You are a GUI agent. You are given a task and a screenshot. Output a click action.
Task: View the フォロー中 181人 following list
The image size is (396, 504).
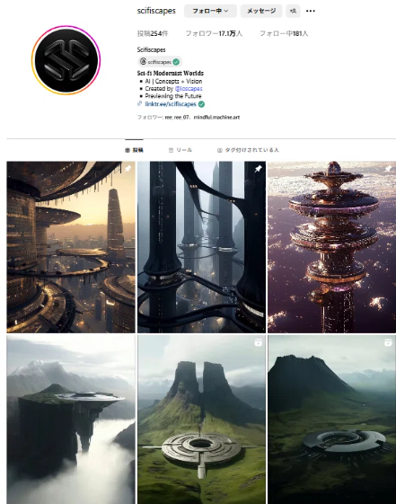coord(284,33)
